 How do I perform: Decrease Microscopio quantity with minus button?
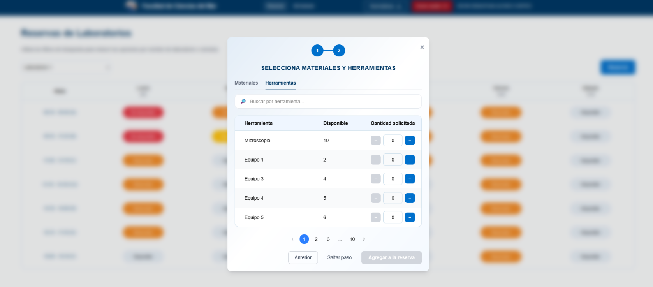click(375, 141)
